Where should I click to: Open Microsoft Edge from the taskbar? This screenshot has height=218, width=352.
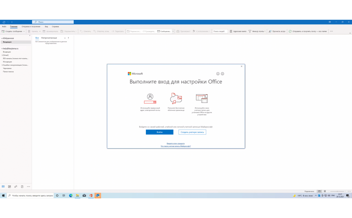point(71,196)
